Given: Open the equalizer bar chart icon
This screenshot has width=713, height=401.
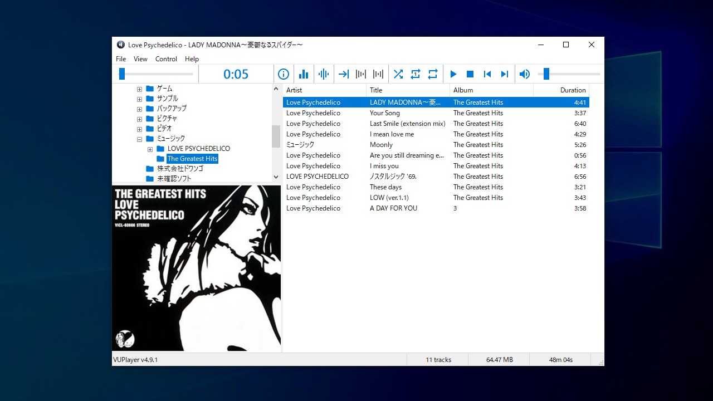Looking at the screenshot, I should tap(304, 74).
